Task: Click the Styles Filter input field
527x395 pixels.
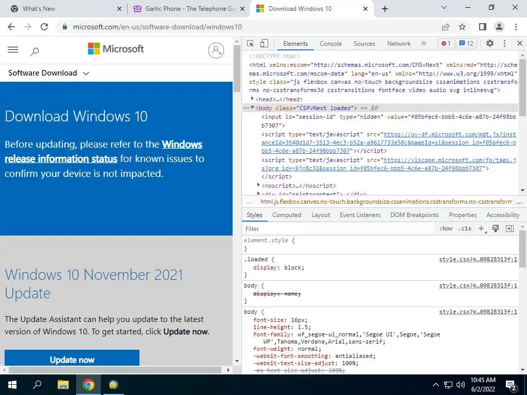Action: click(x=339, y=229)
